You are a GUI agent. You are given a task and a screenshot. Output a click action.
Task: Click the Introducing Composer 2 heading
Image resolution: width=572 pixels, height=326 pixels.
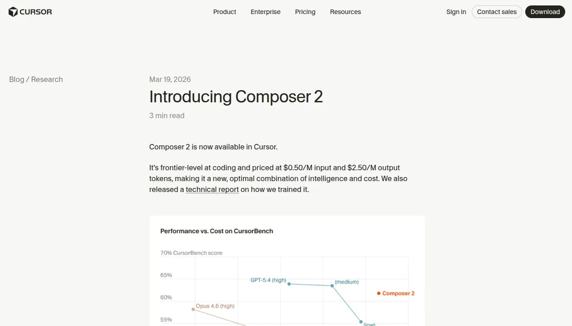(236, 96)
